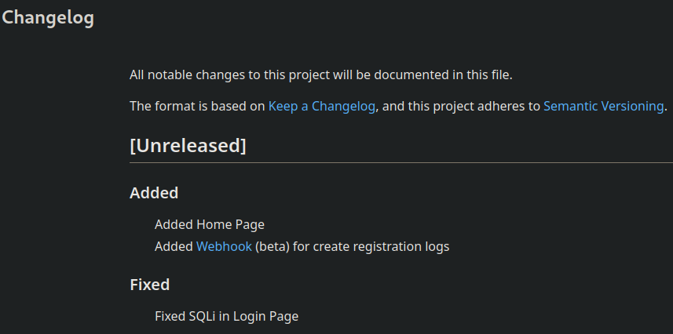Click the Fixed section heading
The width and height of the screenshot is (673, 334).
click(149, 285)
